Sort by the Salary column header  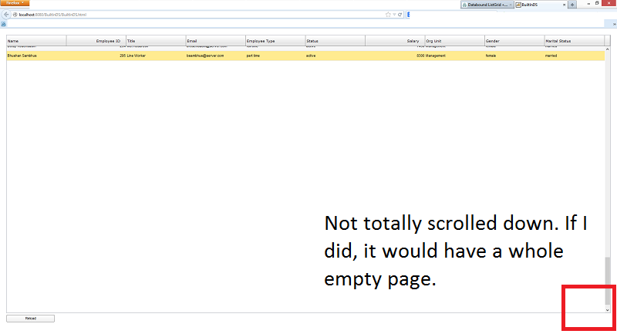pyautogui.click(x=395, y=41)
